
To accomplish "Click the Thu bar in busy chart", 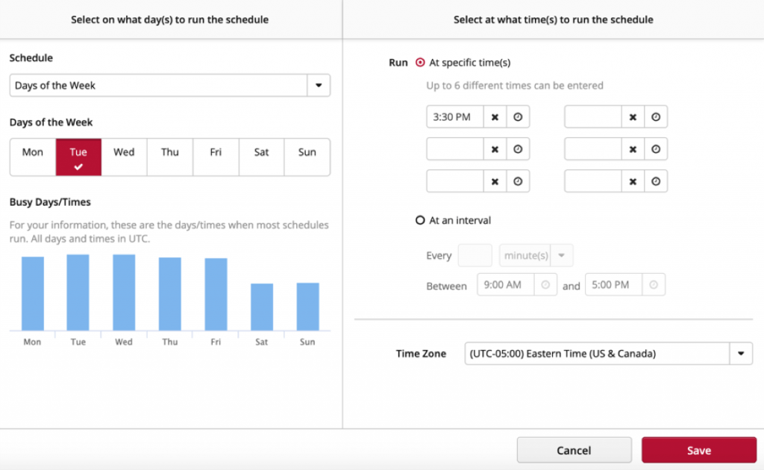I will (170, 294).
